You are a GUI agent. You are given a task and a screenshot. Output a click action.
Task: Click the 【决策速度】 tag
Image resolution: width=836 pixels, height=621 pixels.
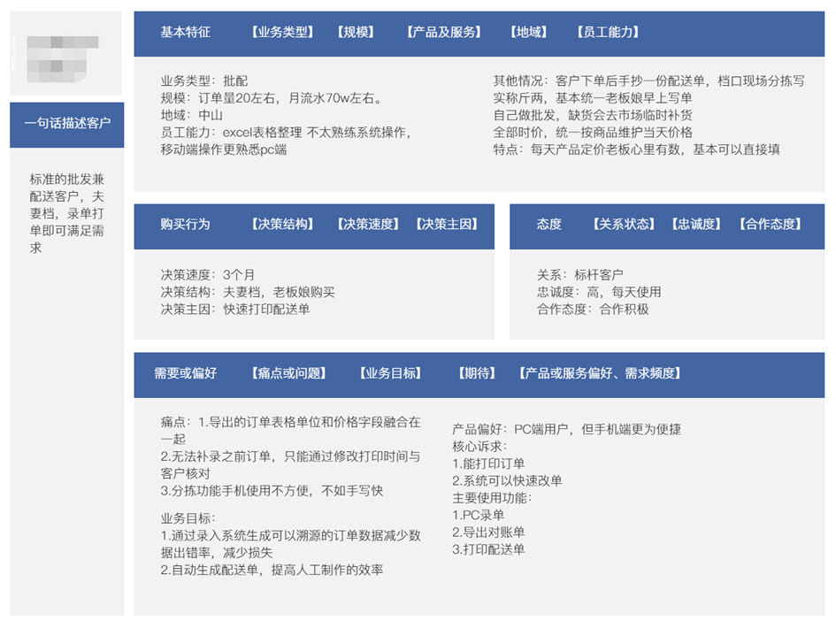click(368, 224)
